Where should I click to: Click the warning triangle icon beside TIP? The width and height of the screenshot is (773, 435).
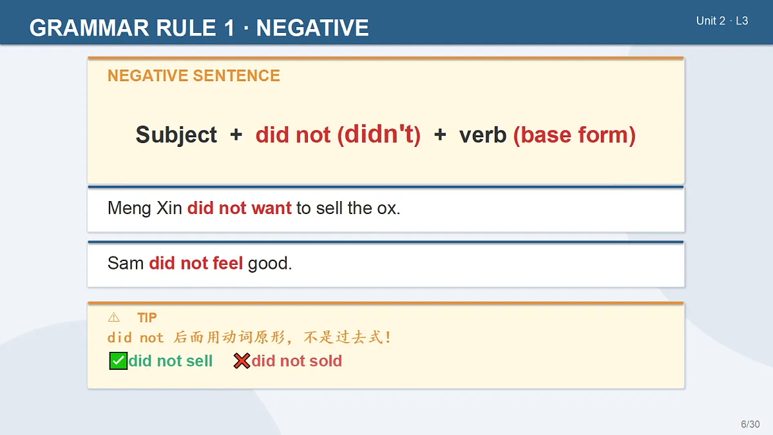point(113,317)
